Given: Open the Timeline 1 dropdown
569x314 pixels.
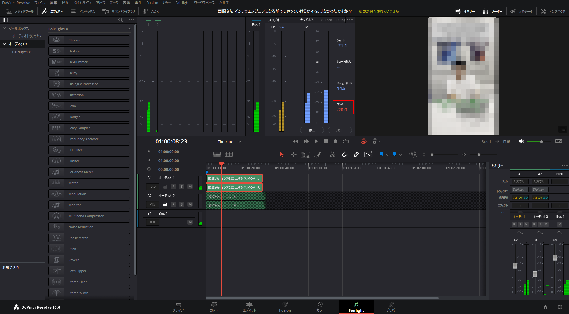Looking at the screenshot, I should point(229,142).
